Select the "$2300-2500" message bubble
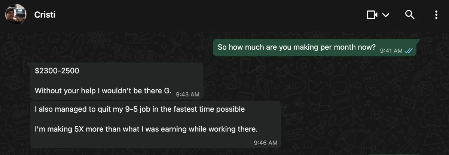 pyautogui.click(x=116, y=81)
